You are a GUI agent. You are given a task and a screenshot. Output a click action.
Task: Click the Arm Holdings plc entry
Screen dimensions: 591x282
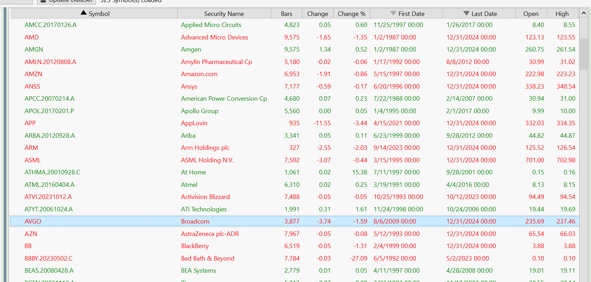[x=205, y=148]
